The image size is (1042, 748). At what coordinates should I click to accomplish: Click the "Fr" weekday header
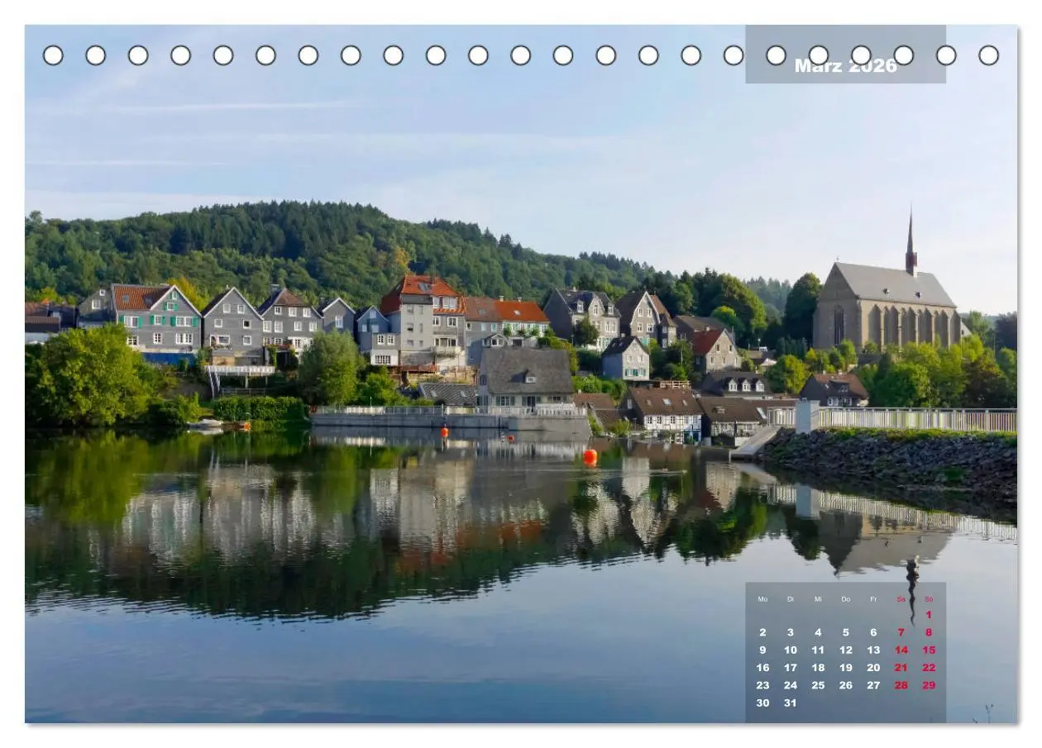[x=873, y=599]
